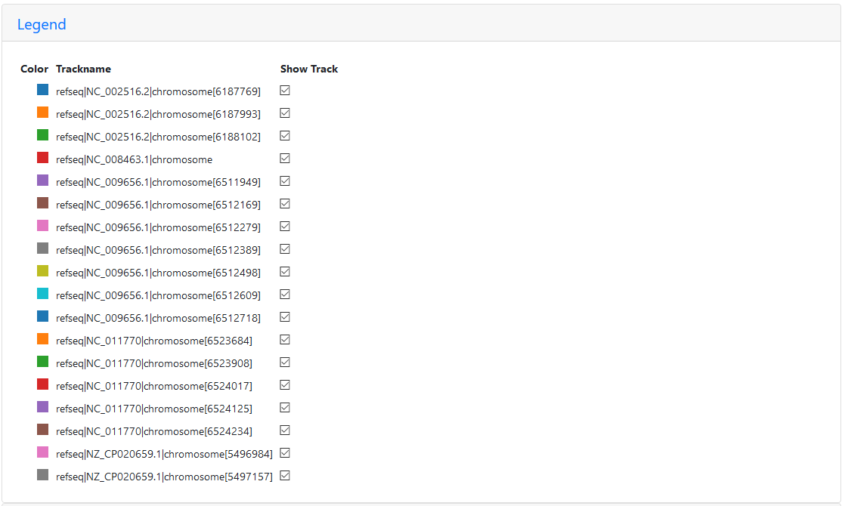This screenshot has height=506, width=845.
Task: Uncheck Show Track for NC_002516.2 chromosome[6187769]
Action: click(285, 91)
